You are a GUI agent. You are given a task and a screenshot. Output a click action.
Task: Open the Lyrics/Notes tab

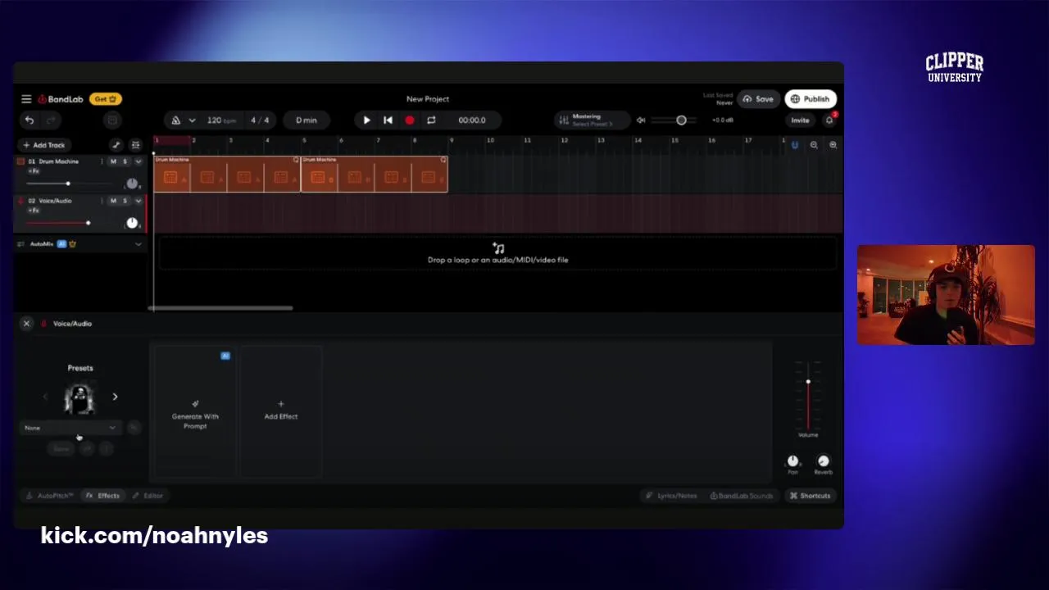click(671, 496)
